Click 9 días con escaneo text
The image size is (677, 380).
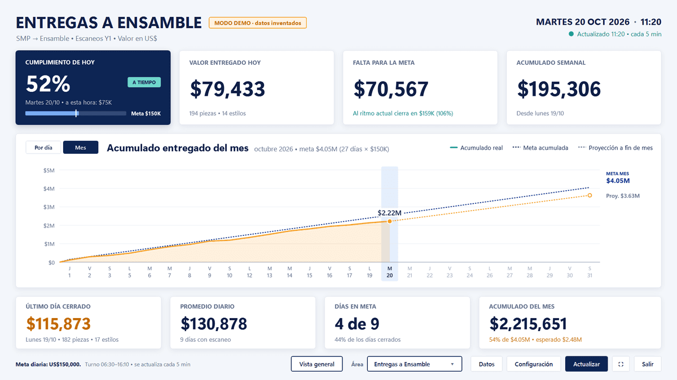tap(205, 339)
